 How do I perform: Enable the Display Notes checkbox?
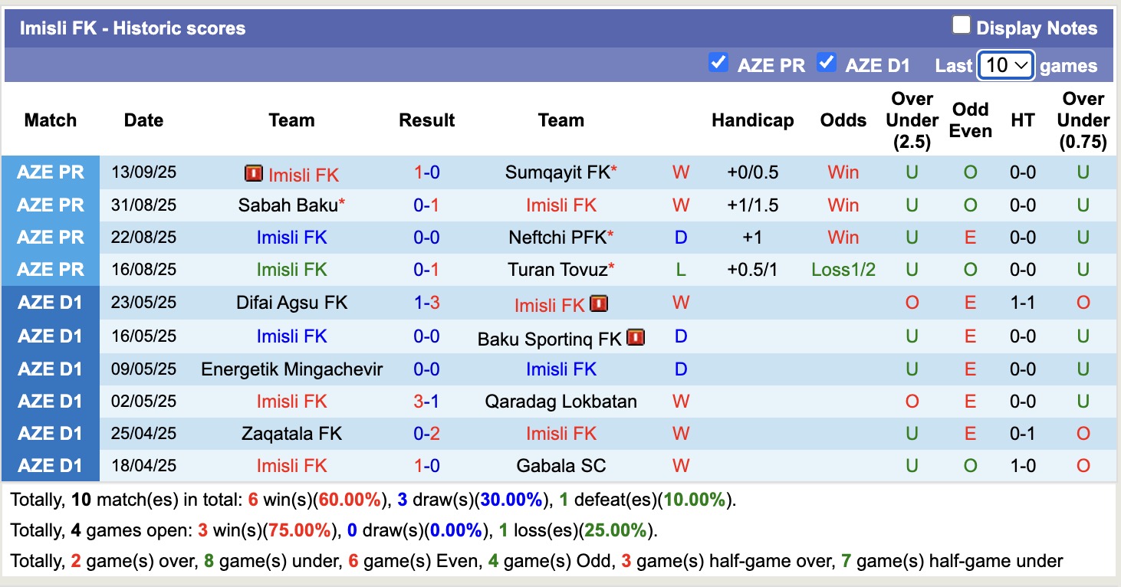961,26
